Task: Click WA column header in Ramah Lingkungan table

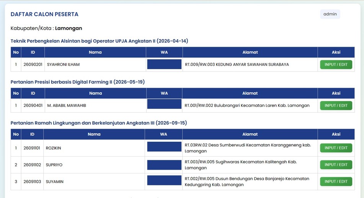Action: 164,134
